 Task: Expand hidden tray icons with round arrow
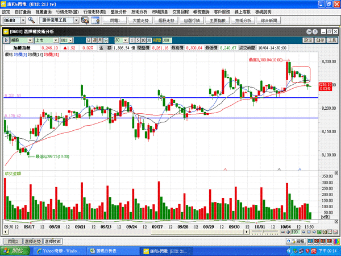[289, 251]
